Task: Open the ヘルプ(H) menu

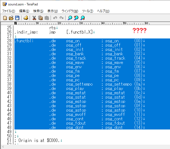Action: (x=103, y=11)
